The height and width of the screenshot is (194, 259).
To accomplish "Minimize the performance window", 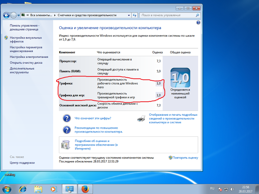I will 180,8.
